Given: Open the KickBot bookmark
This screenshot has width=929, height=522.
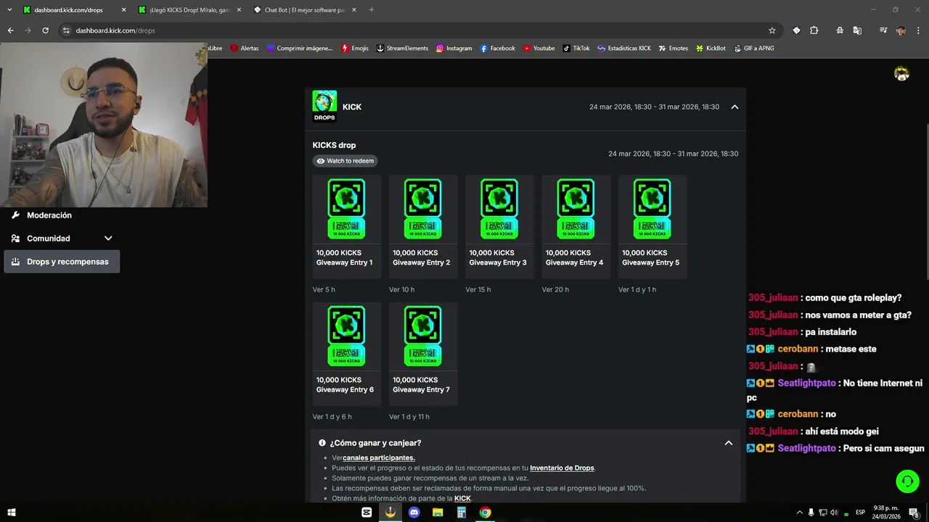Looking at the screenshot, I should pos(711,49).
